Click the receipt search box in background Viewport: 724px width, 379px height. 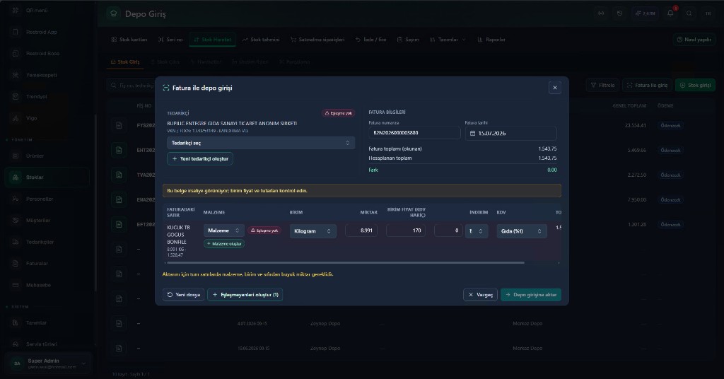131,86
